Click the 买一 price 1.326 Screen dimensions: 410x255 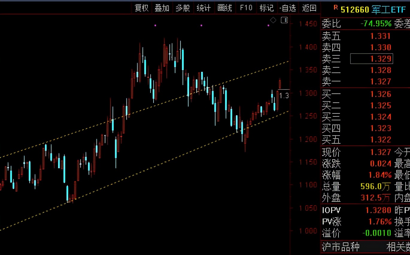click(381, 94)
